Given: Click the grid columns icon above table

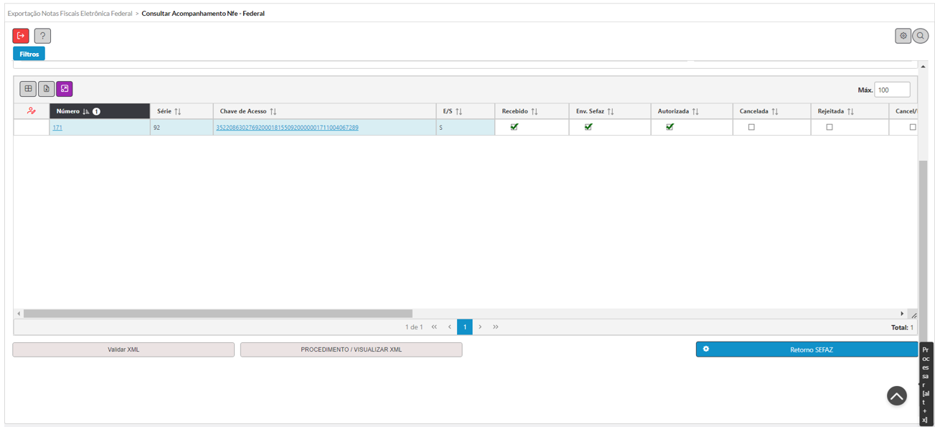Looking at the screenshot, I should tap(28, 89).
